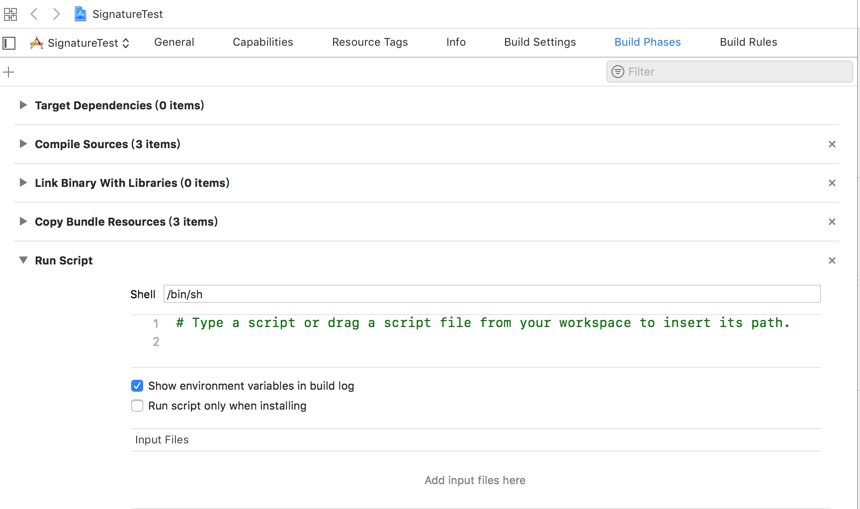Expand Target Dependencies section
The image size is (860, 509).
pyautogui.click(x=23, y=105)
